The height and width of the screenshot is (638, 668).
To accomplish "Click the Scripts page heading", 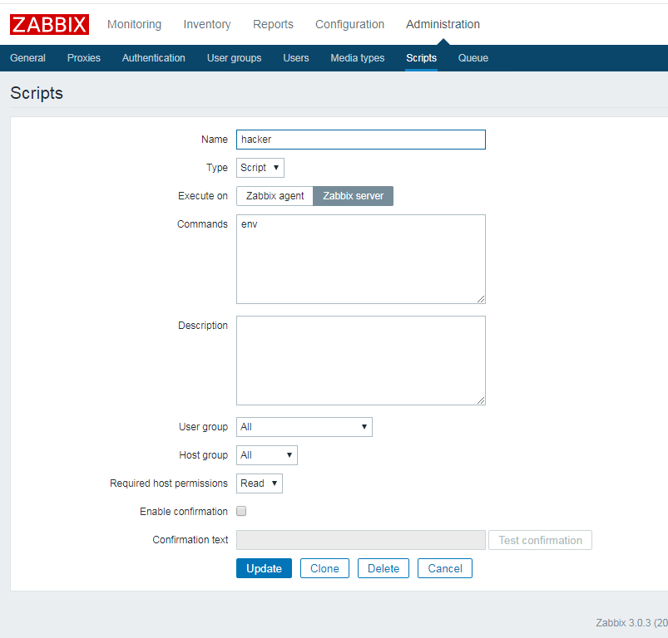I will click(37, 93).
